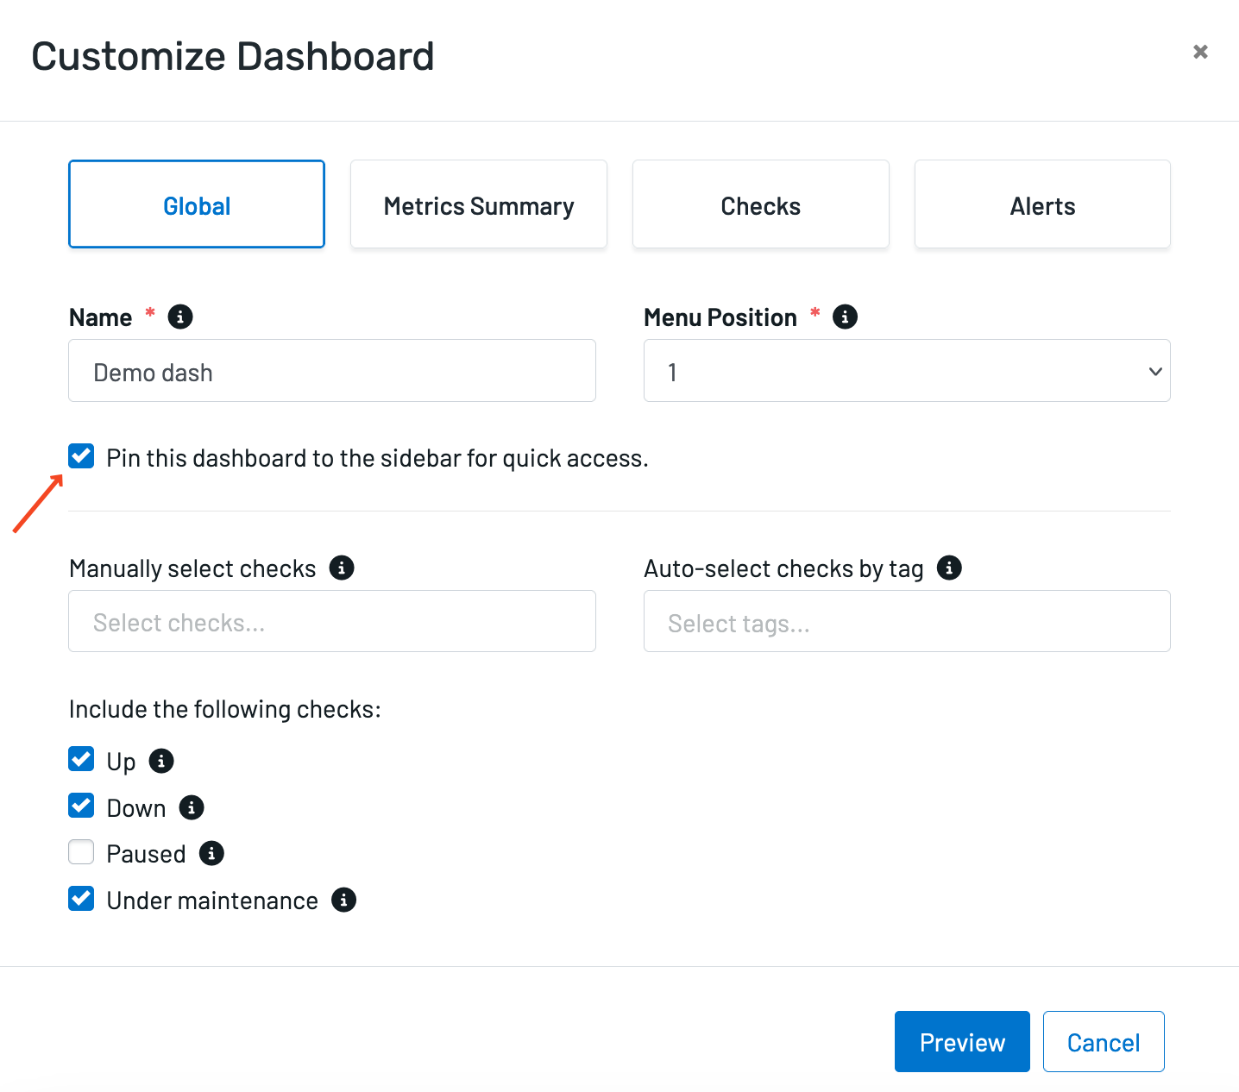Open the Select tags picker
Image resolution: width=1239 pixels, height=1092 pixels.
click(x=907, y=621)
